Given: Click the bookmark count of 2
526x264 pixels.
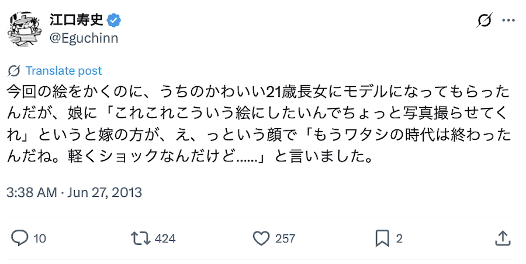Looking at the screenshot, I should (x=399, y=238).
